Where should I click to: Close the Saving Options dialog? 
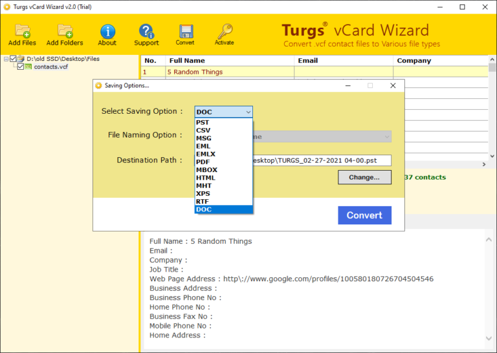pos(393,85)
